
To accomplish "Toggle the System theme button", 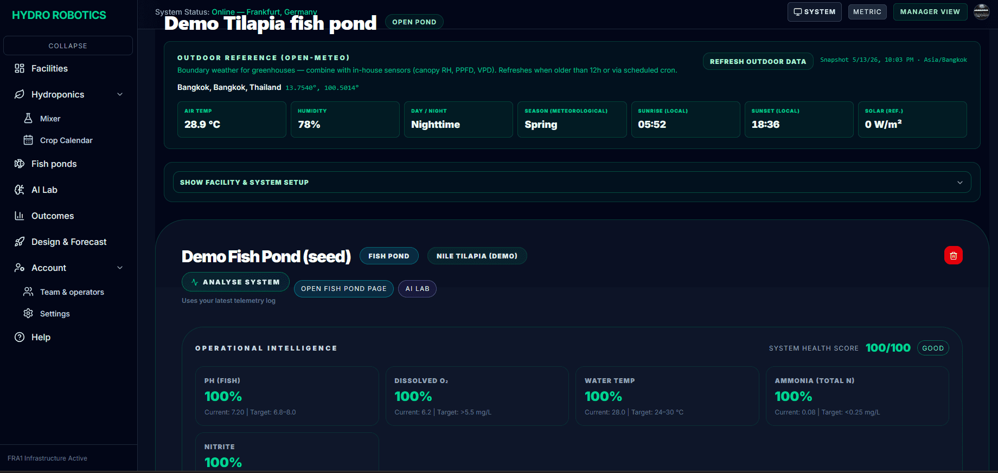I will 815,12.
